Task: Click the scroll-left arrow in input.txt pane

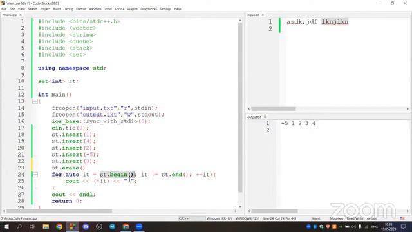Action: [249, 109]
